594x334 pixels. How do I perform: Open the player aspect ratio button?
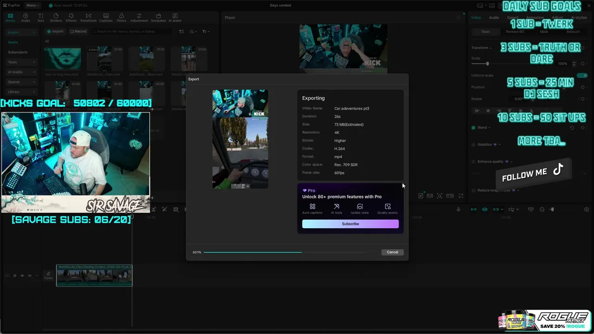[450, 196]
